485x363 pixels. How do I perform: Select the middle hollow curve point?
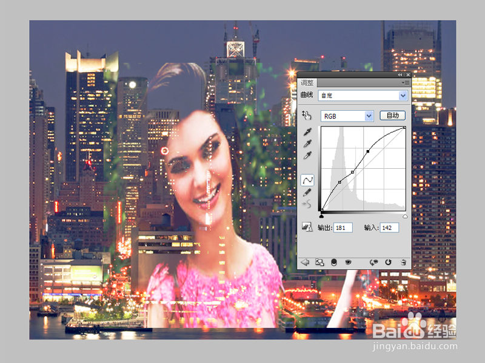(353, 172)
